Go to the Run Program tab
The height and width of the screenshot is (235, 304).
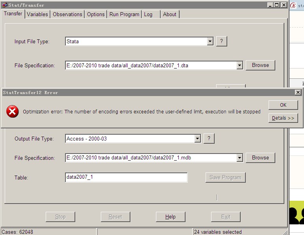pyautogui.click(x=124, y=14)
